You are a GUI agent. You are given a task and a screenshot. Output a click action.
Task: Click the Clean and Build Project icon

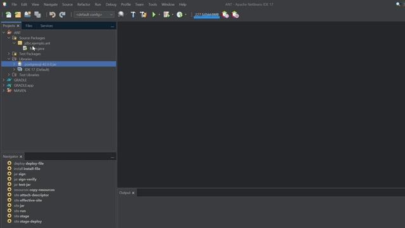click(x=143, y=15)
